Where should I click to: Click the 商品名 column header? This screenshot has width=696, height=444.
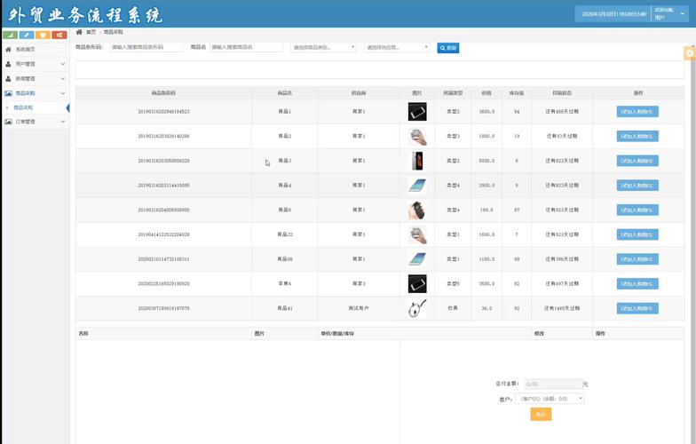coord(284,93)
